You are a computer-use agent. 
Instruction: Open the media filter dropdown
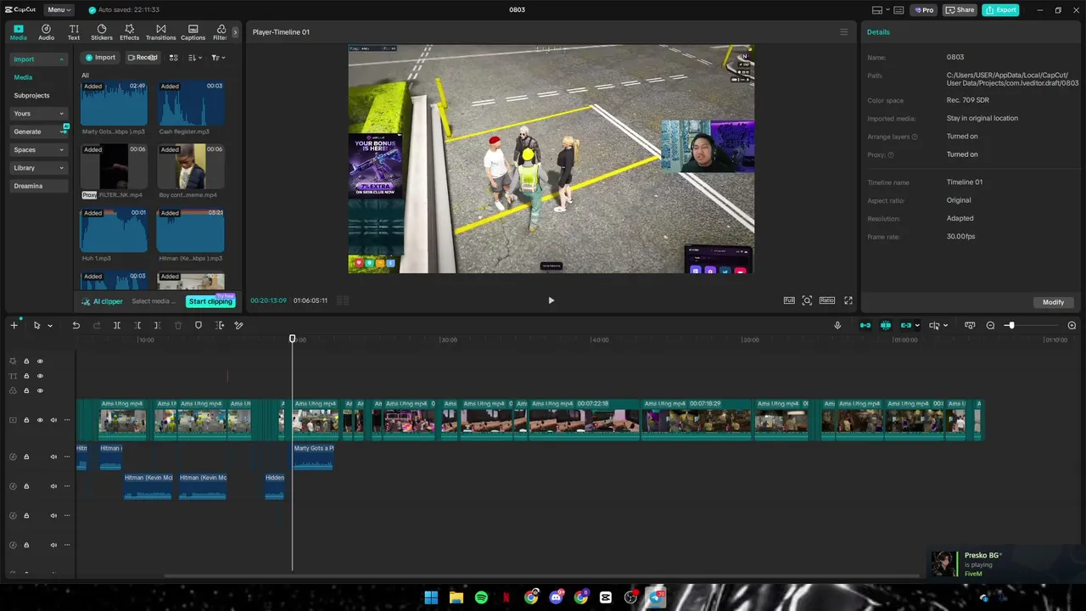[218, 58]
